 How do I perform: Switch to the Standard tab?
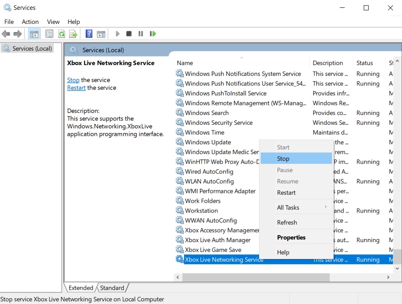pyautogui.click(x=112, y=288)
